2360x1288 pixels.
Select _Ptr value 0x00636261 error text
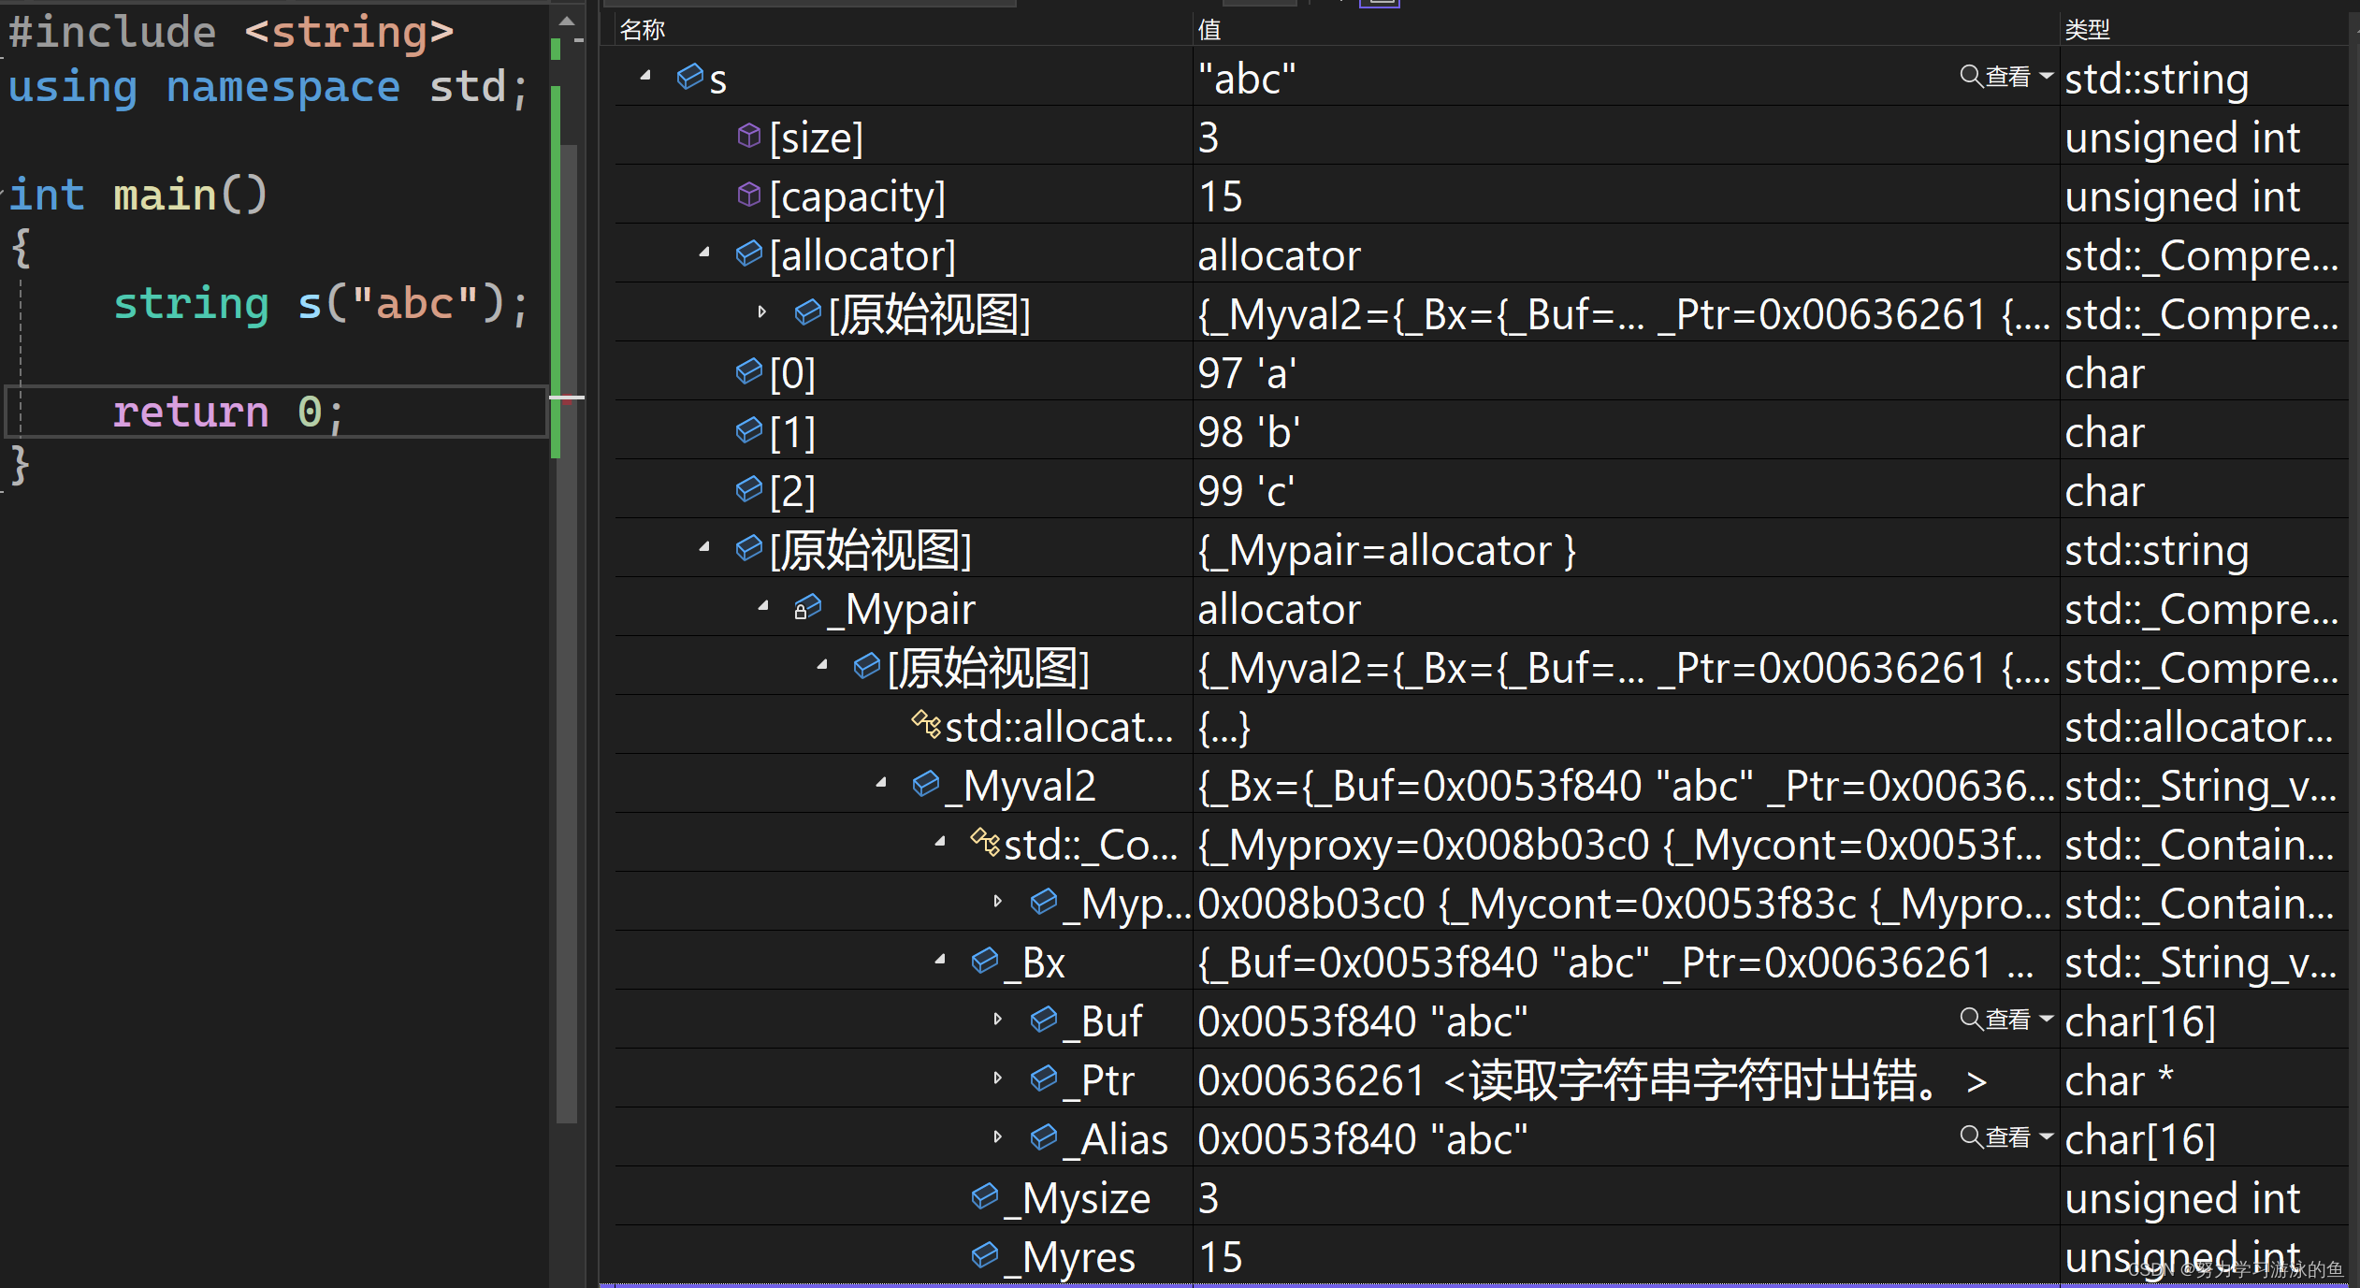click(1592, 1080)
